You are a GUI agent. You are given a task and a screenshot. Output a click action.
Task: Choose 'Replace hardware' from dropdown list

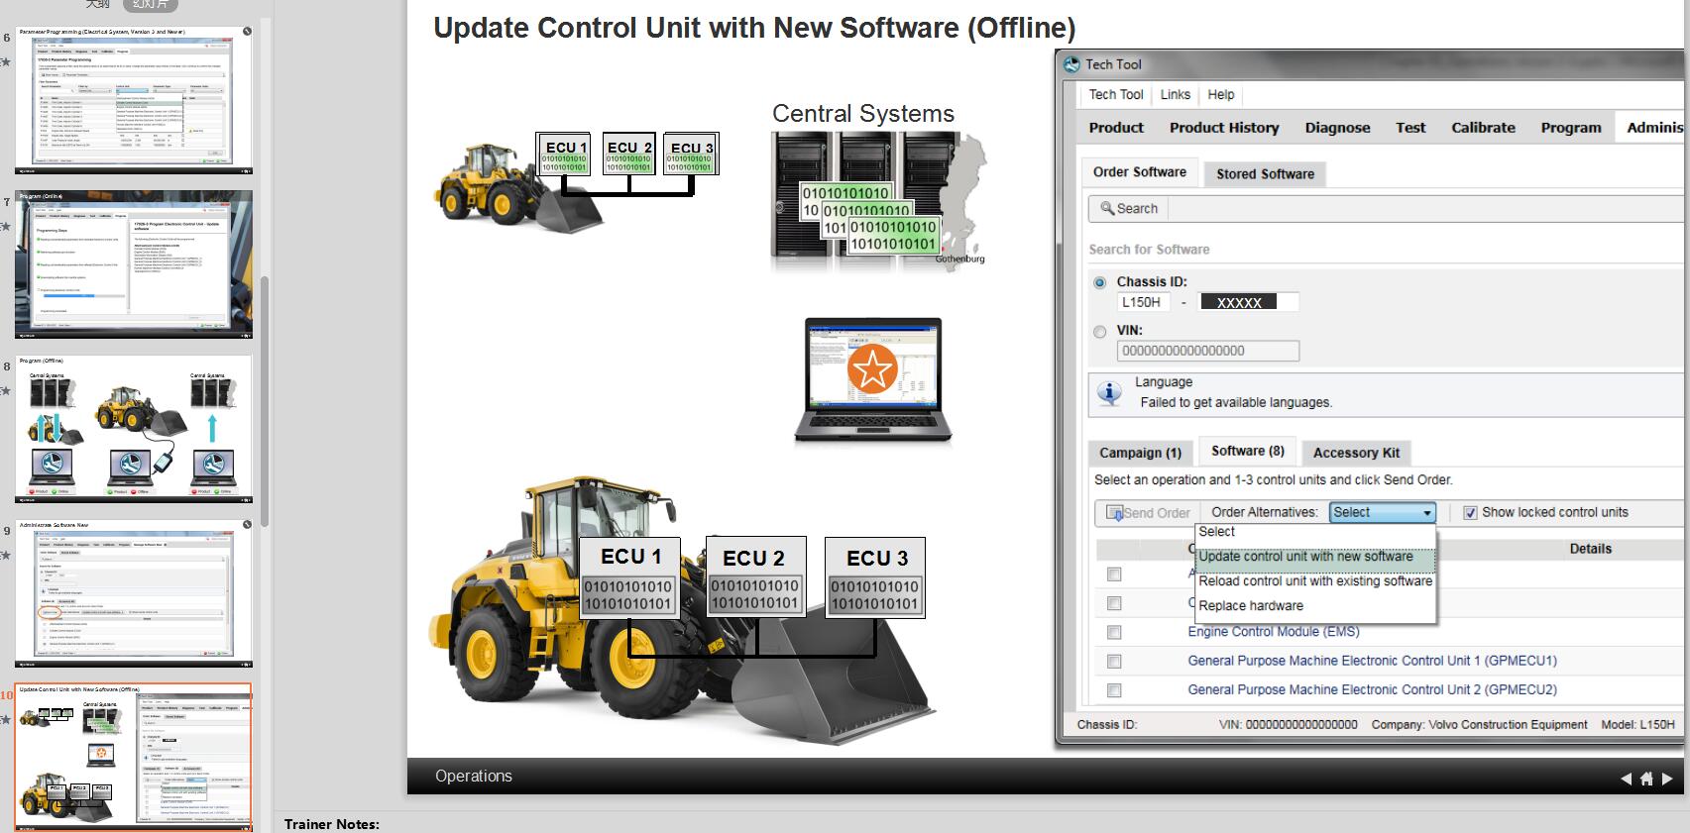point(1315,606)
